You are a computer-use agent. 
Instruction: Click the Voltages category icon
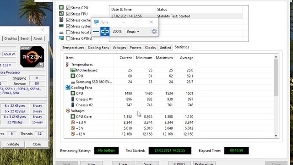(68, 111)
